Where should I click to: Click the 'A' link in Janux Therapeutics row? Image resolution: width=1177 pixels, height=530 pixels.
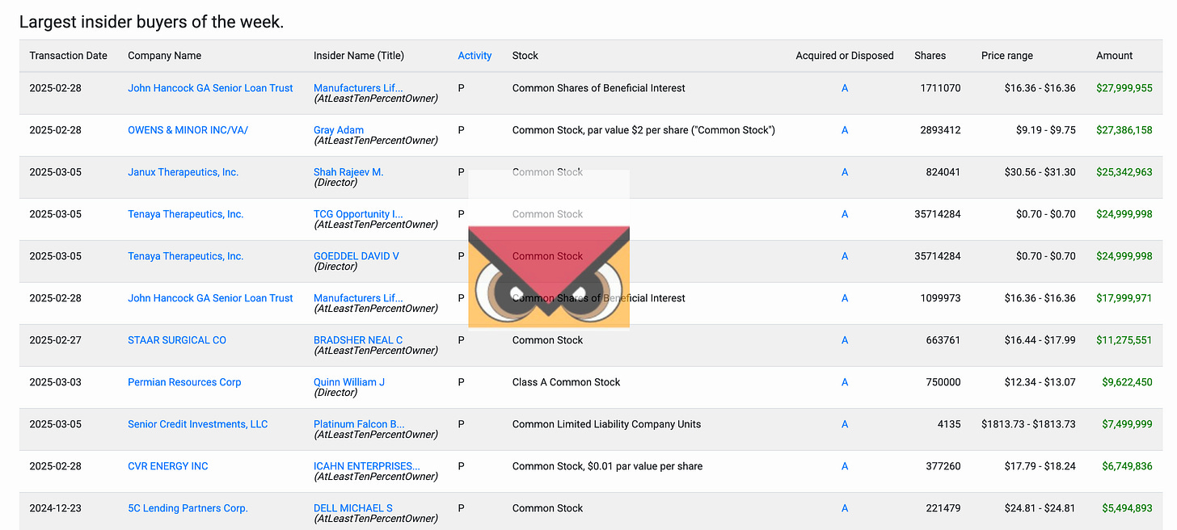coord(845,172)
